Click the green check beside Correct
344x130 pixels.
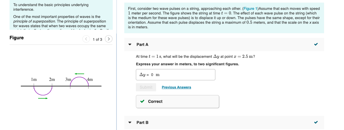(x=142, y=101)
